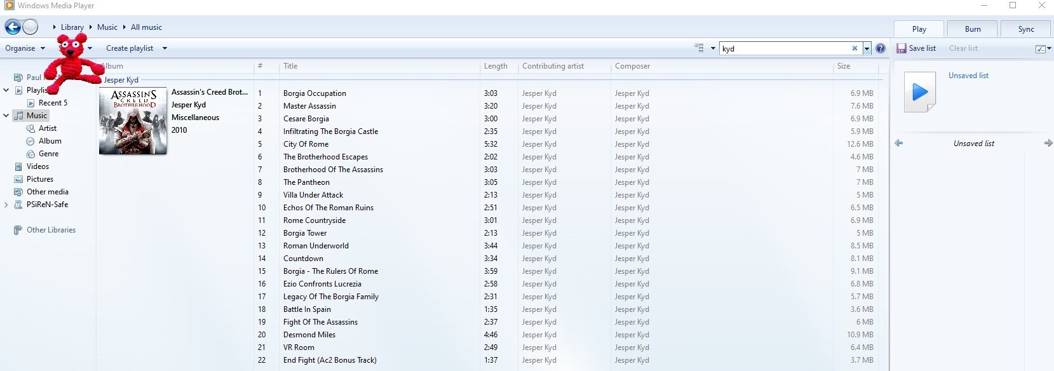Open the Other media category
This screenshot has width=1054, height=371.
tap(48, 192)
